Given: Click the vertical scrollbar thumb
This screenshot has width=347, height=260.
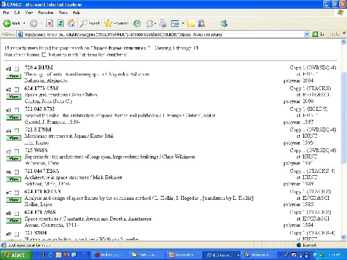Looking at the screenshot, I should pyautogui.click(x=343, y=117).
